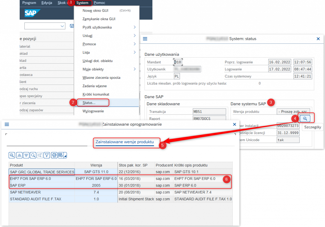Sort table descending using toolbar icon
Screen dimensions: 325x227
pyautogui.click(x=26, y=155)
